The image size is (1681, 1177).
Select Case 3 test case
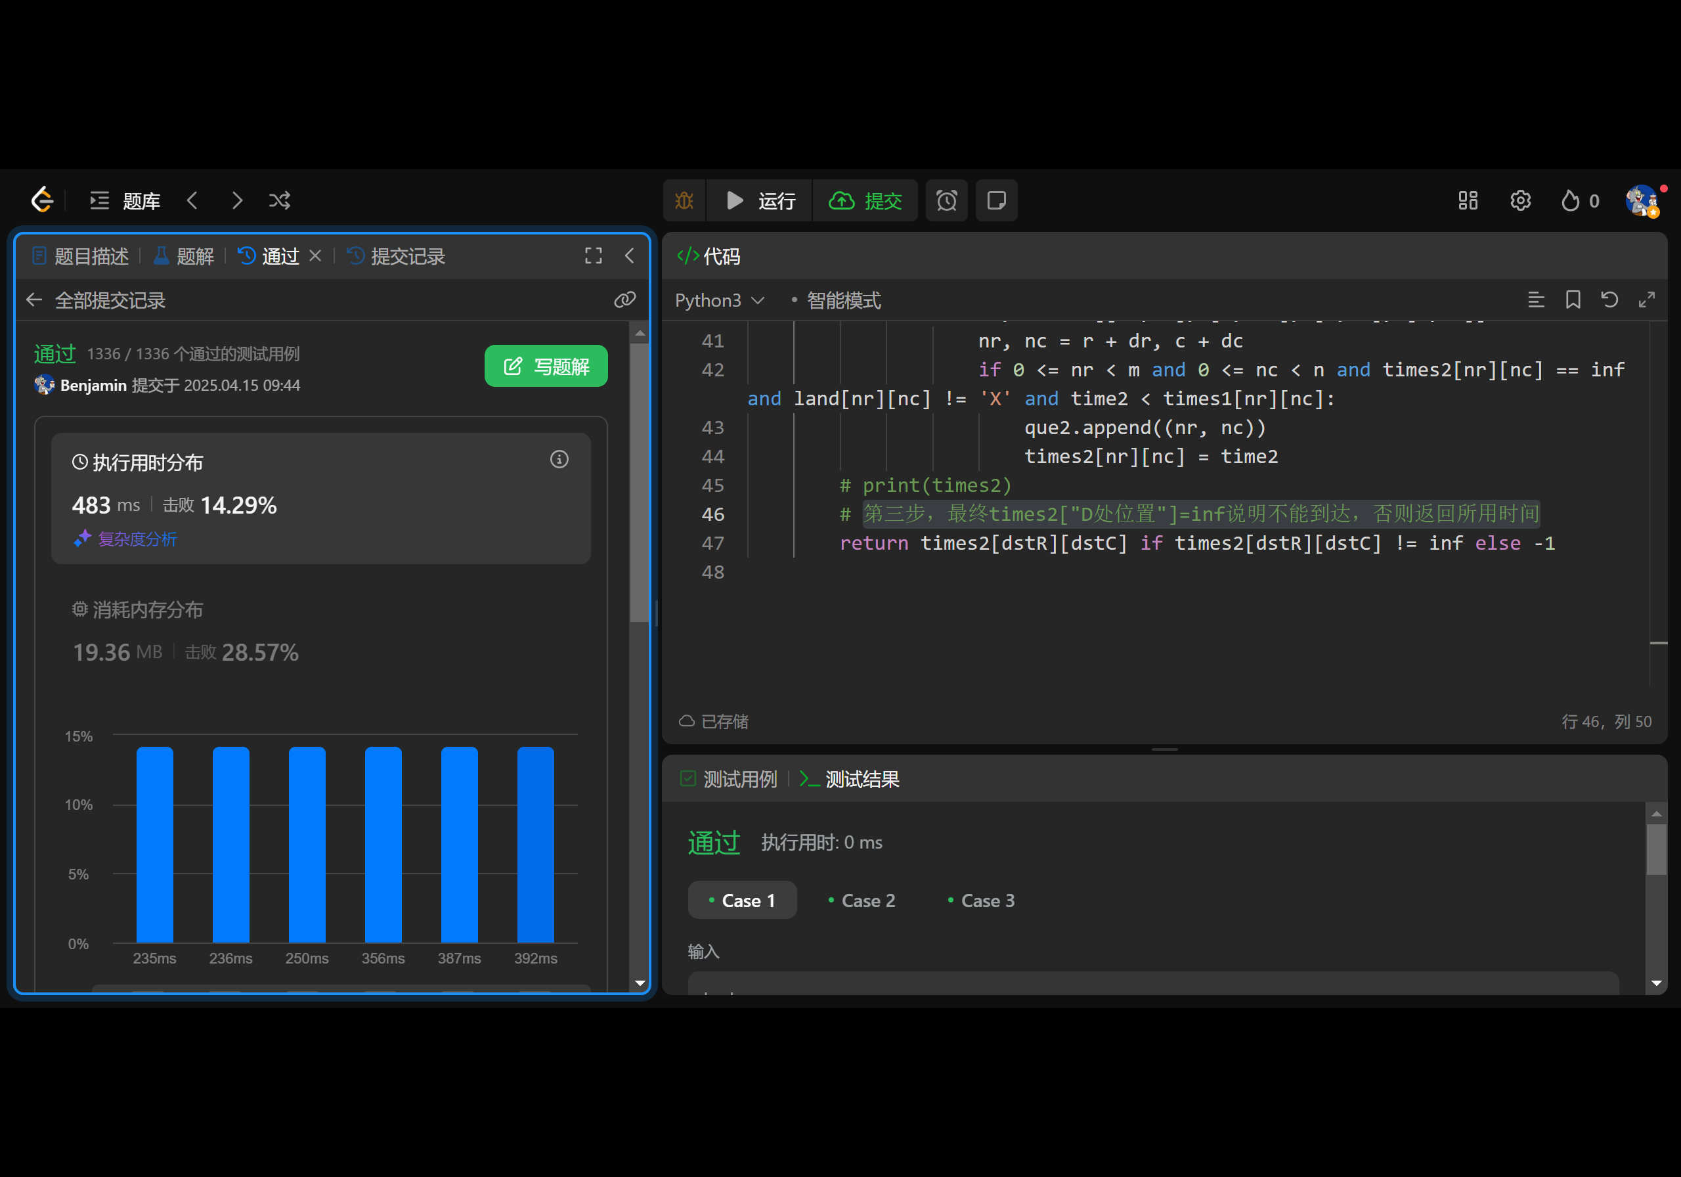[x=981, y=900]
